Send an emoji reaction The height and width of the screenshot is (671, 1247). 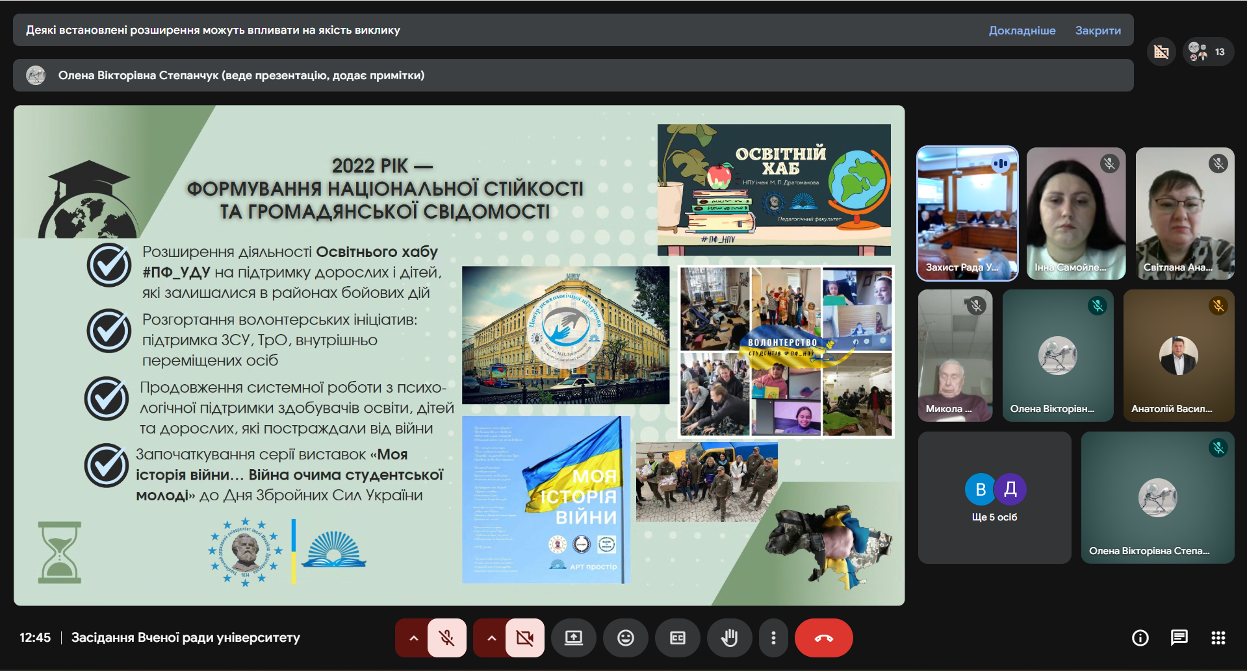625,638
